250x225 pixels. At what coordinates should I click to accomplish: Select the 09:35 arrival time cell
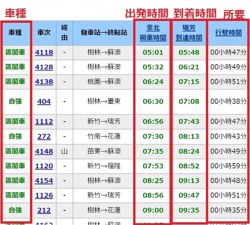(x=189, y=210)
